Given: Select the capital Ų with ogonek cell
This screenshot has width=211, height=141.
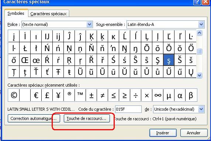Looking at the screenshot, I should point(191,72).
